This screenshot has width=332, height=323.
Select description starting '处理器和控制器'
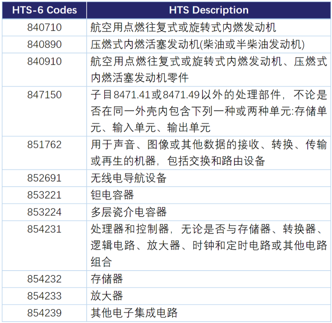coord(209,246)
